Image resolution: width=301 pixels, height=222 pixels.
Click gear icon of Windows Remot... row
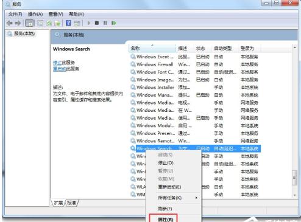tap(133, 140)
